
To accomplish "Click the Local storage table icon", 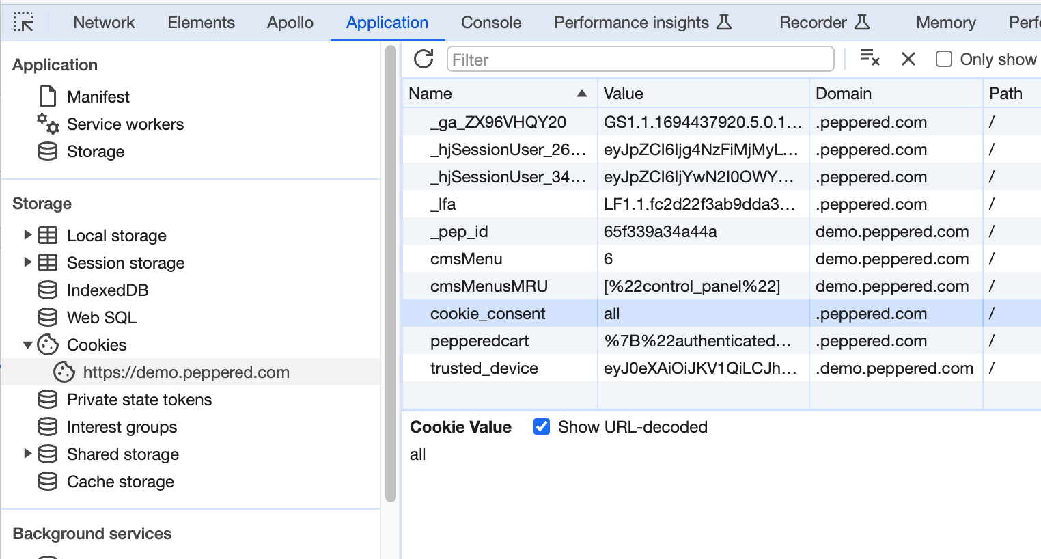I will pos(48,235).
